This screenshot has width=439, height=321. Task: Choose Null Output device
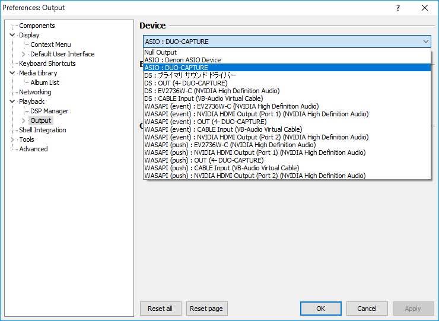(x=287, y=52)
